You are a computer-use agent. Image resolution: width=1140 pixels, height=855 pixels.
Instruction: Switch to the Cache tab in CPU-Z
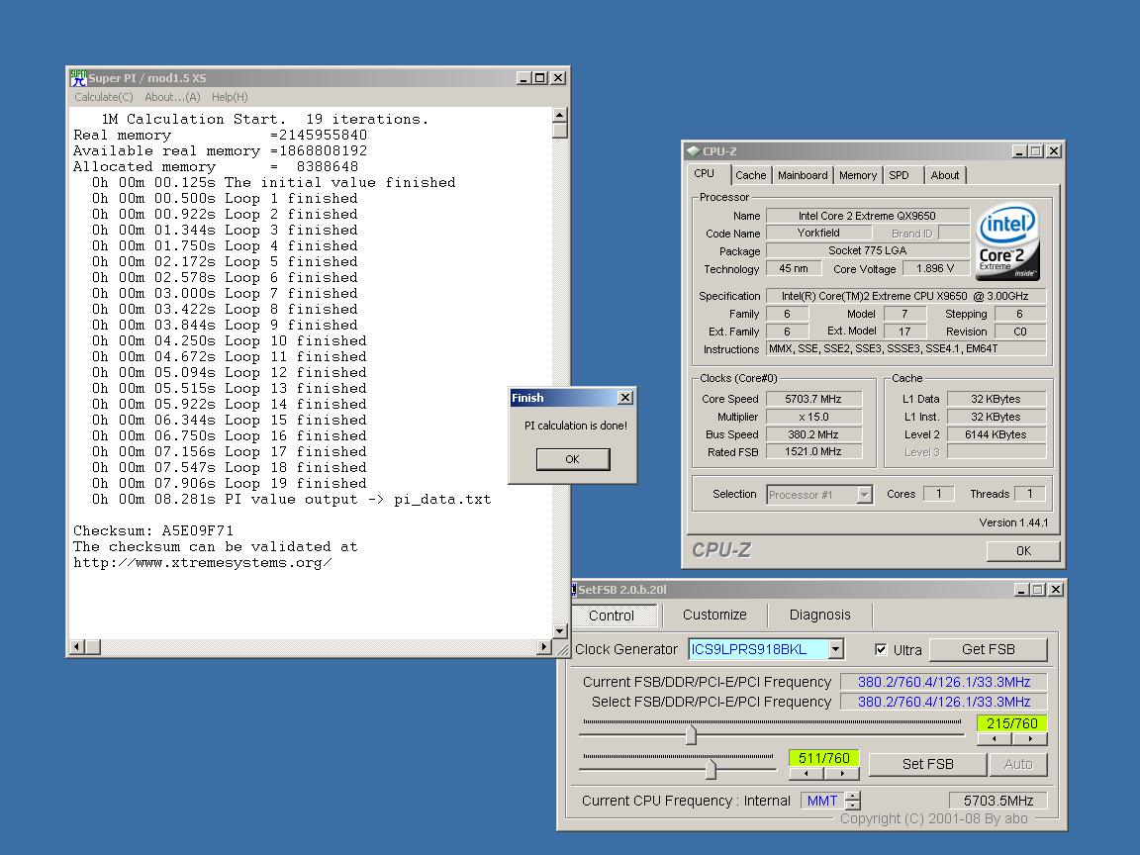click(x=750, y=175)
